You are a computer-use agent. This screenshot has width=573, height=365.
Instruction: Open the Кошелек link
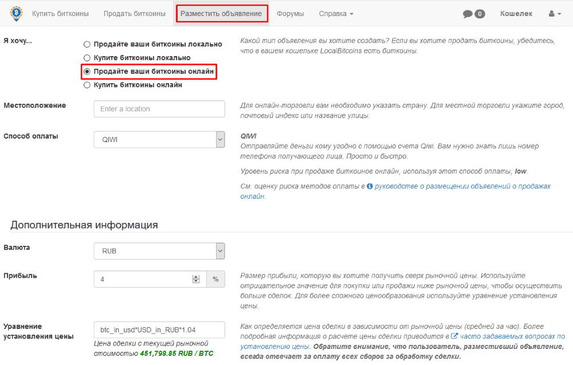point(516,14)
